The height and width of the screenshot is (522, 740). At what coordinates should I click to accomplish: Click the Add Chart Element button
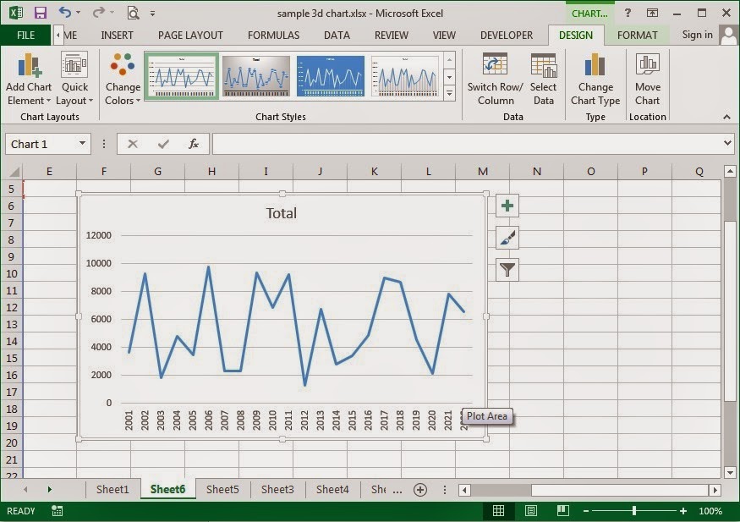point(28,80)
